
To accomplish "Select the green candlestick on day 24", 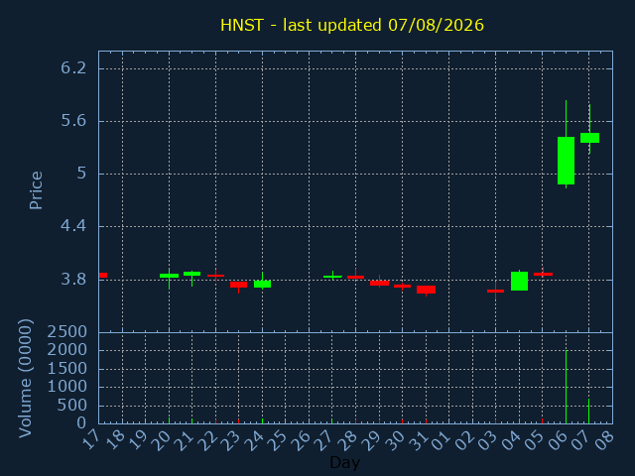I will coord(262,285).
